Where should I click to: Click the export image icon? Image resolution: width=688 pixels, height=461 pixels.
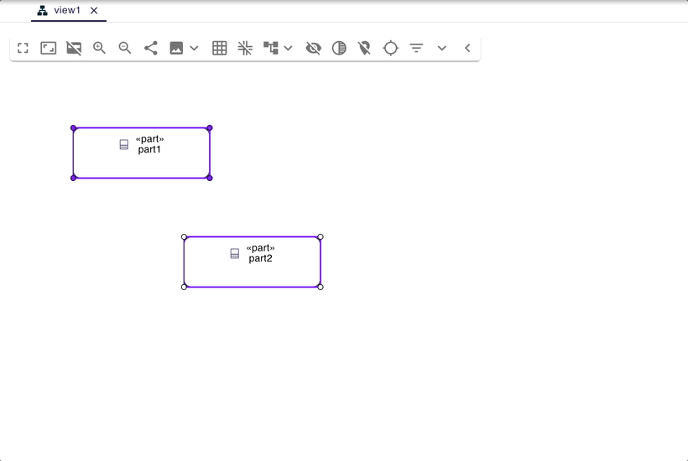(176, 49)
